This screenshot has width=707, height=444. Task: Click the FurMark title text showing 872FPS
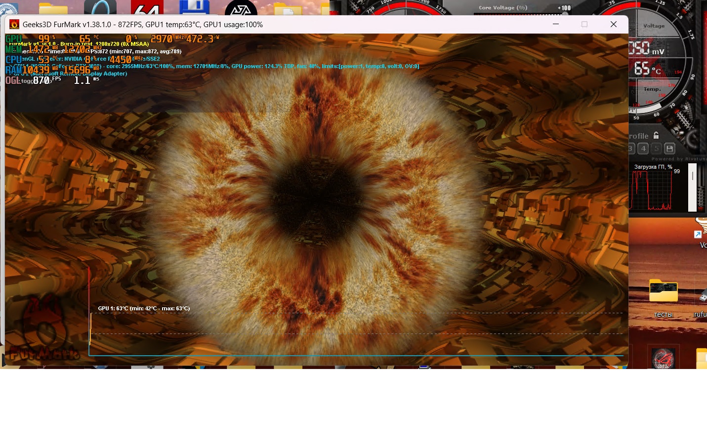(143, 25)
